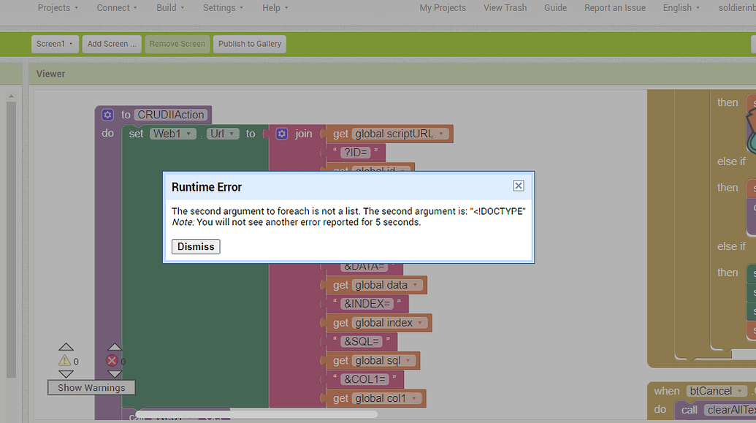This screenshot has width=756, height=423.
Task: Open the Connect menu
Action: [x=115, y=7]
